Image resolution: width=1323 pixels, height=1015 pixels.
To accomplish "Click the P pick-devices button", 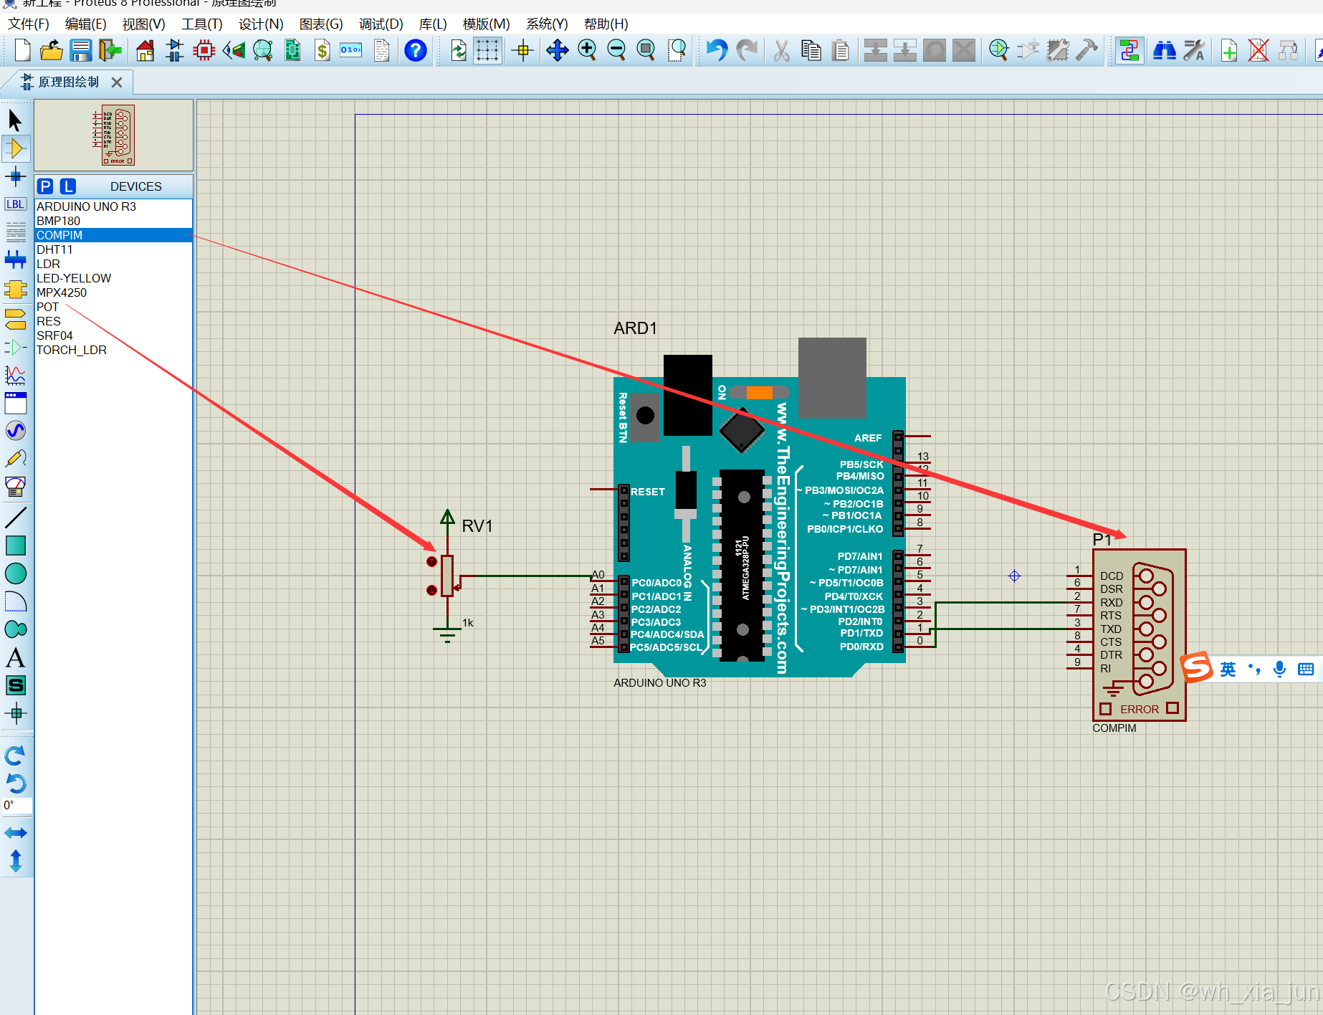I will pos(45,186).
